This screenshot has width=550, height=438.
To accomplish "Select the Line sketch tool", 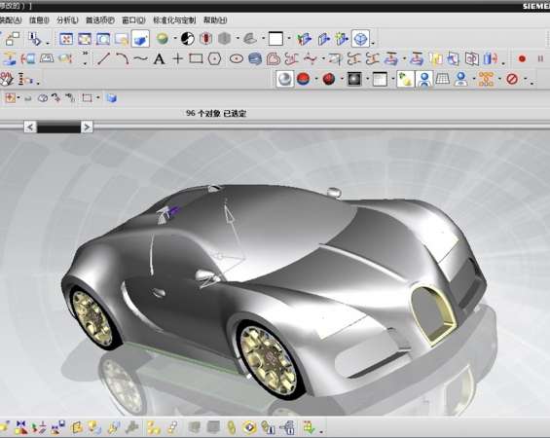I will coord(103,58).
